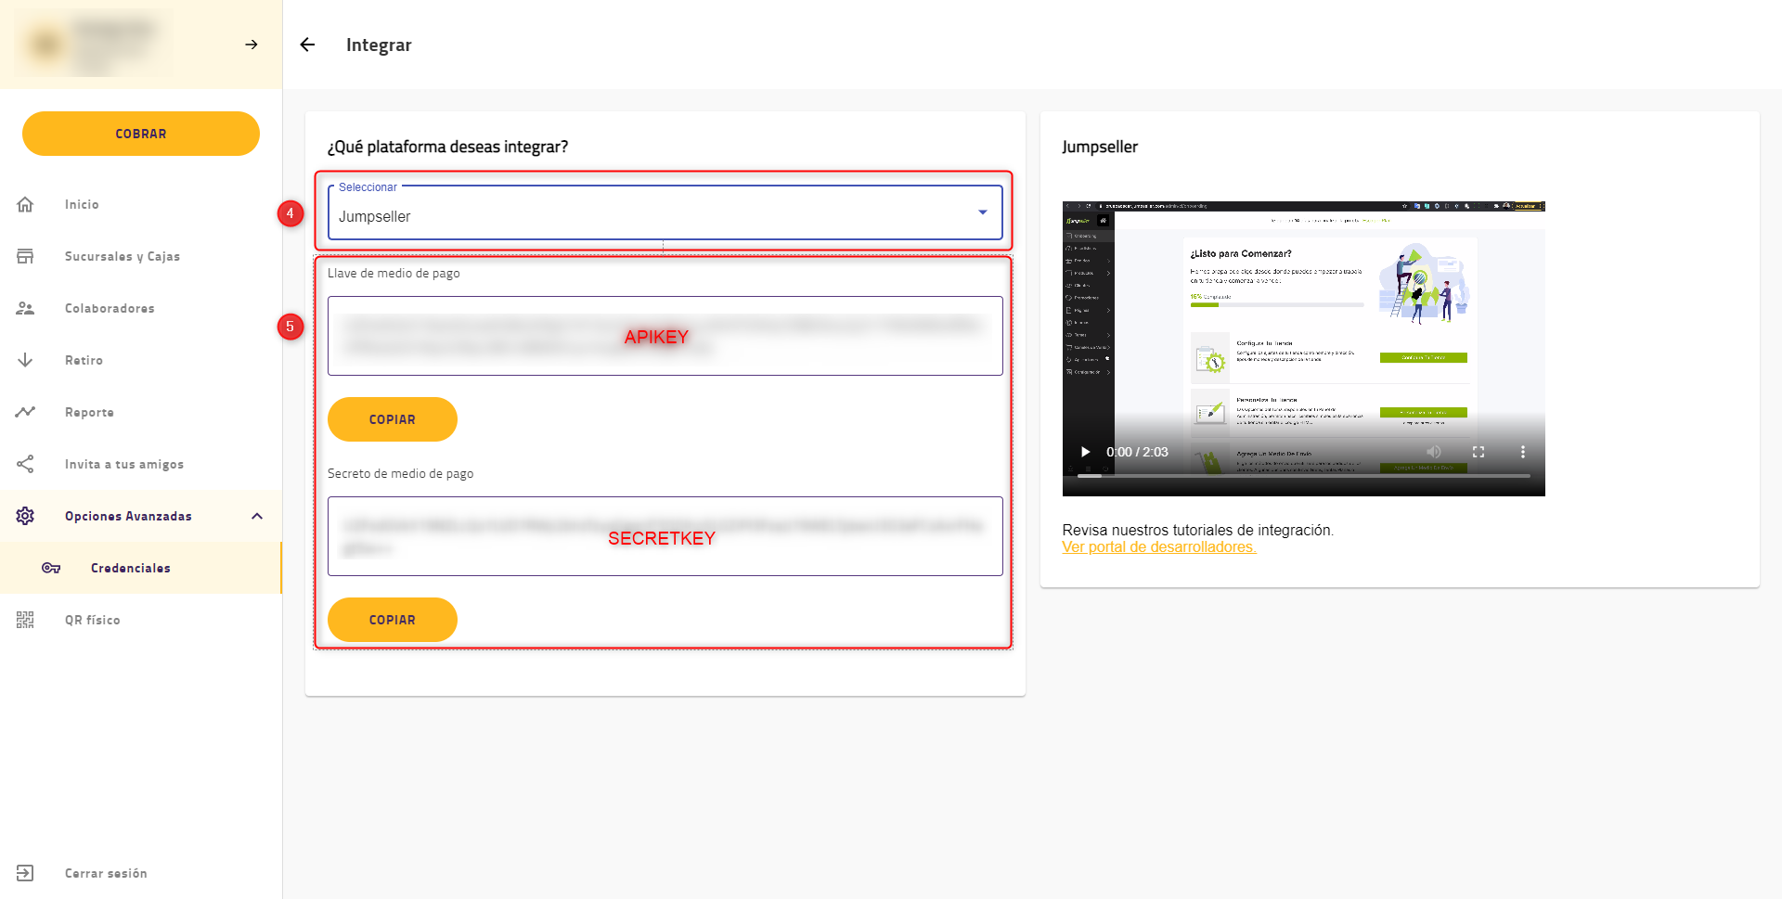Click the QR físico code icon
This screenshot has height=899, width=1782.
point(25,620)
